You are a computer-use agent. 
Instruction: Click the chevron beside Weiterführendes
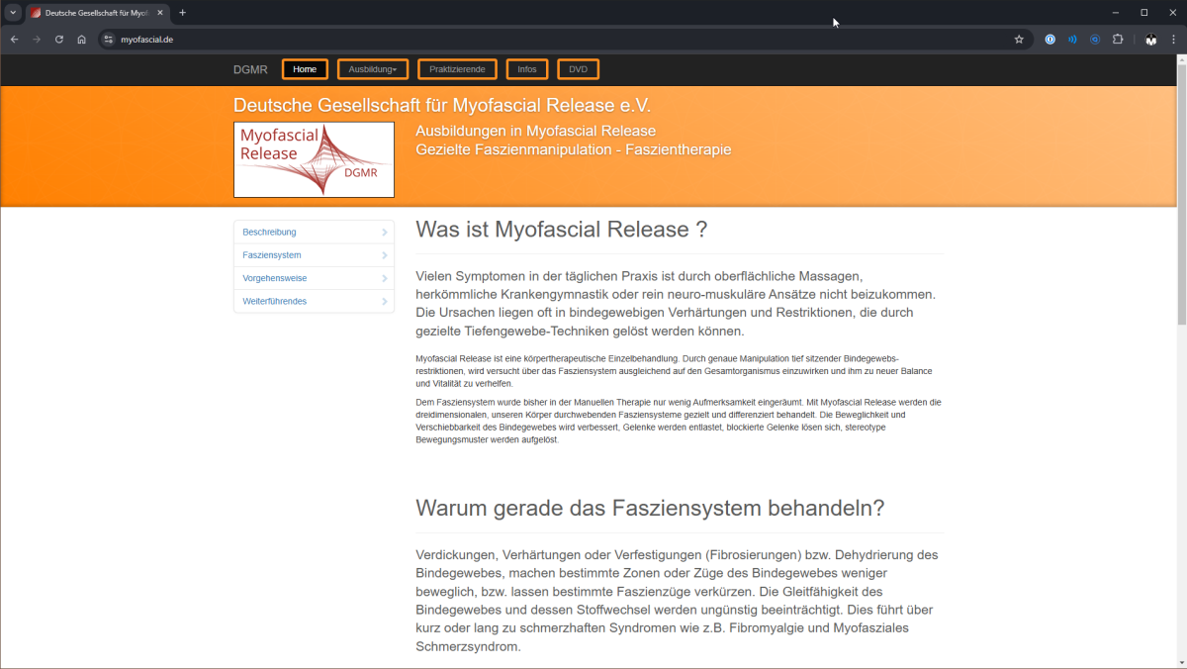(x=384, y=301)
